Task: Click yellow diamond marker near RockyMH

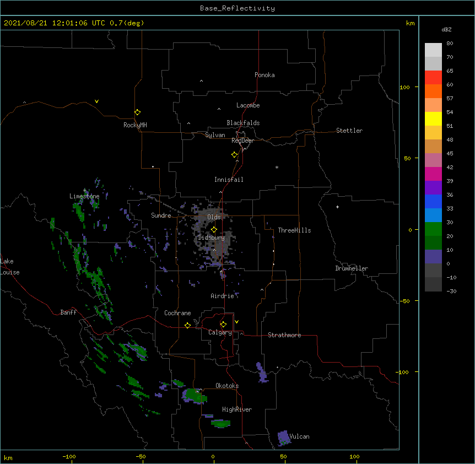Action: (x=138, y=112)
